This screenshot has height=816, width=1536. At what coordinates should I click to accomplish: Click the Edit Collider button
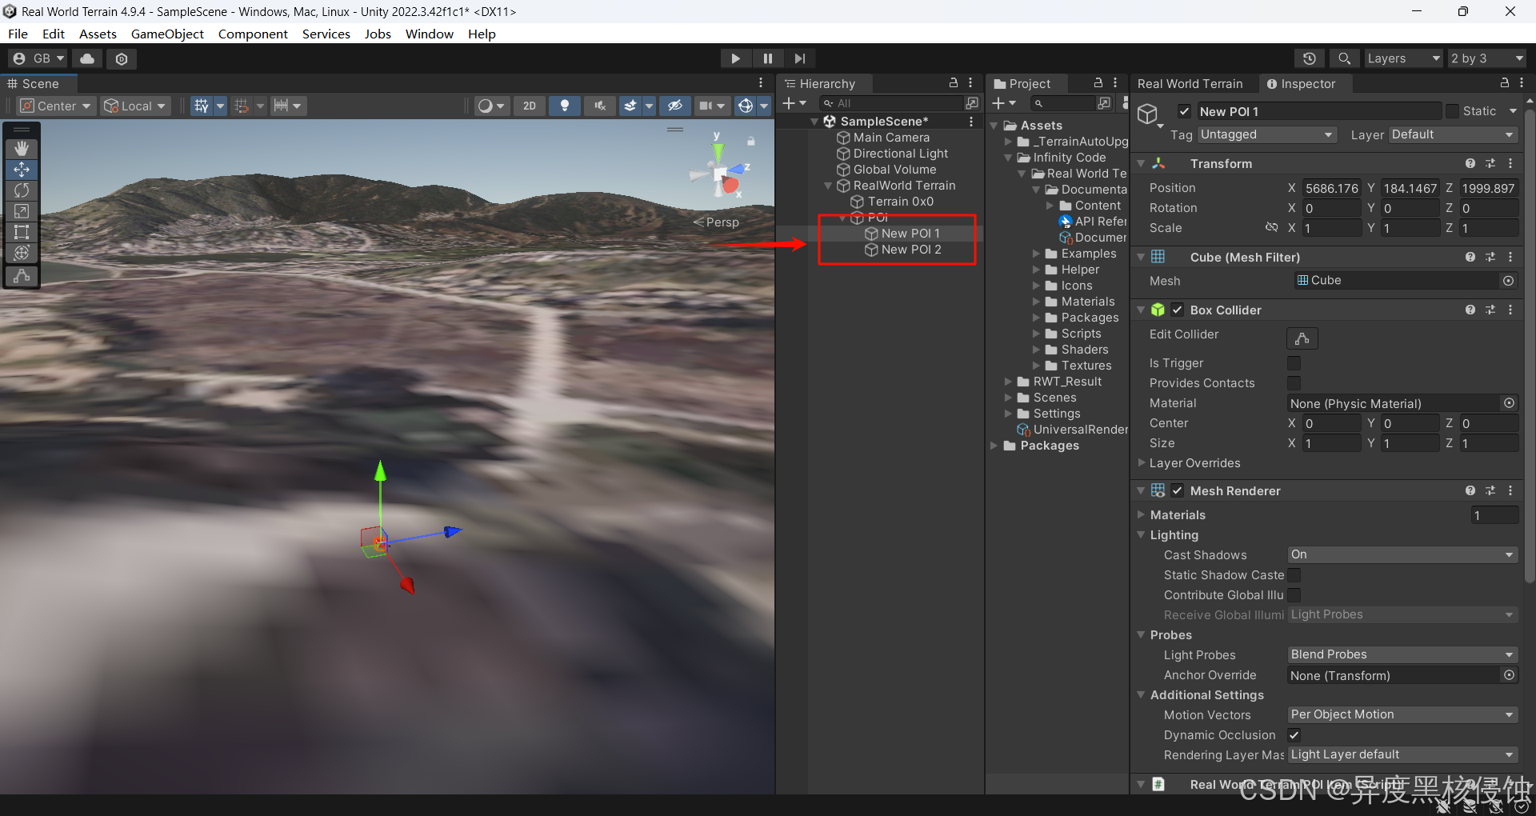click(1302, 338)
